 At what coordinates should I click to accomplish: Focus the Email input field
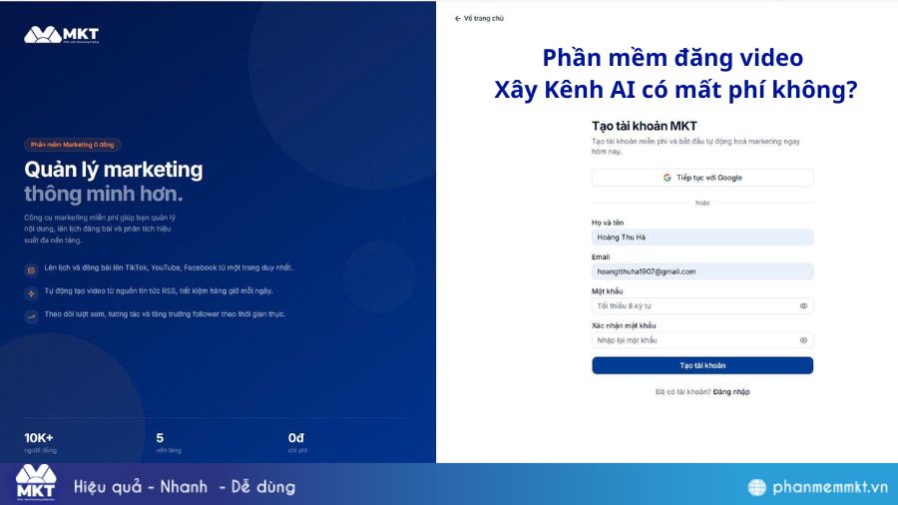click(702, 271)
